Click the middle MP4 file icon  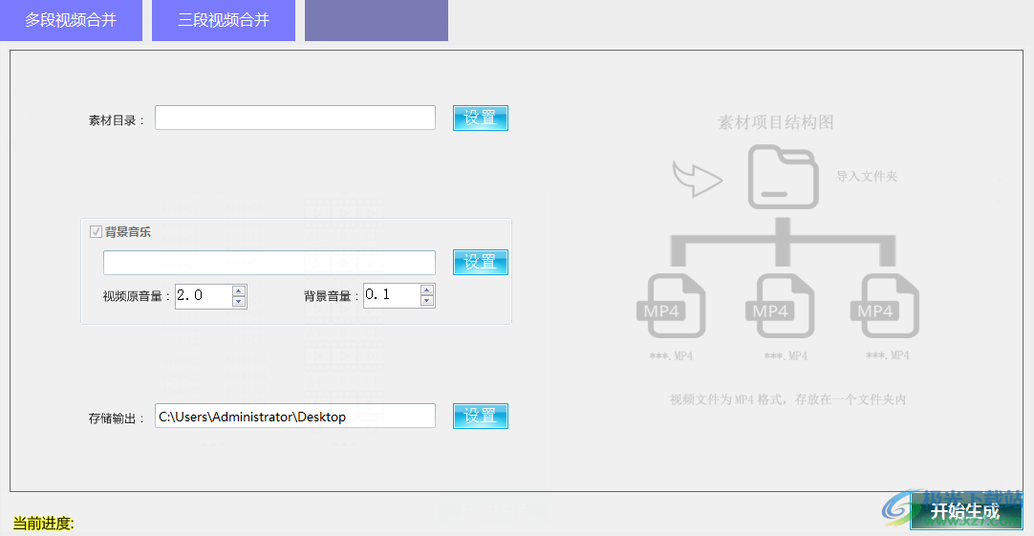click(x=780, y=306)
